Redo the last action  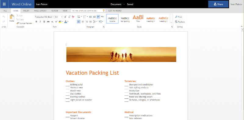tap(4, 22)
